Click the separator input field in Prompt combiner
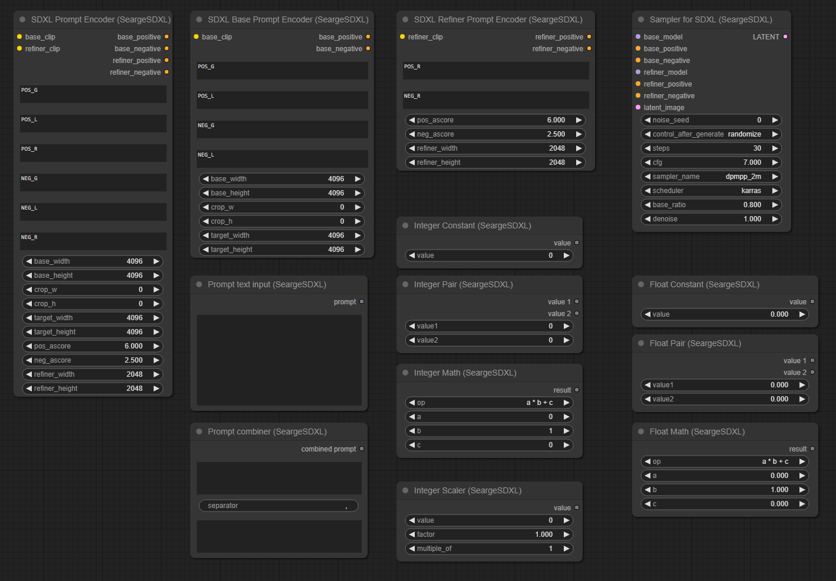Image resolution: width=836 pixels, height=581 pixels. [279, 506]
